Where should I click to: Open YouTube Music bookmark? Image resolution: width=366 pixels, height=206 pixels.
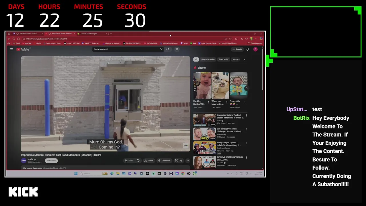click(x=151, y=43)
